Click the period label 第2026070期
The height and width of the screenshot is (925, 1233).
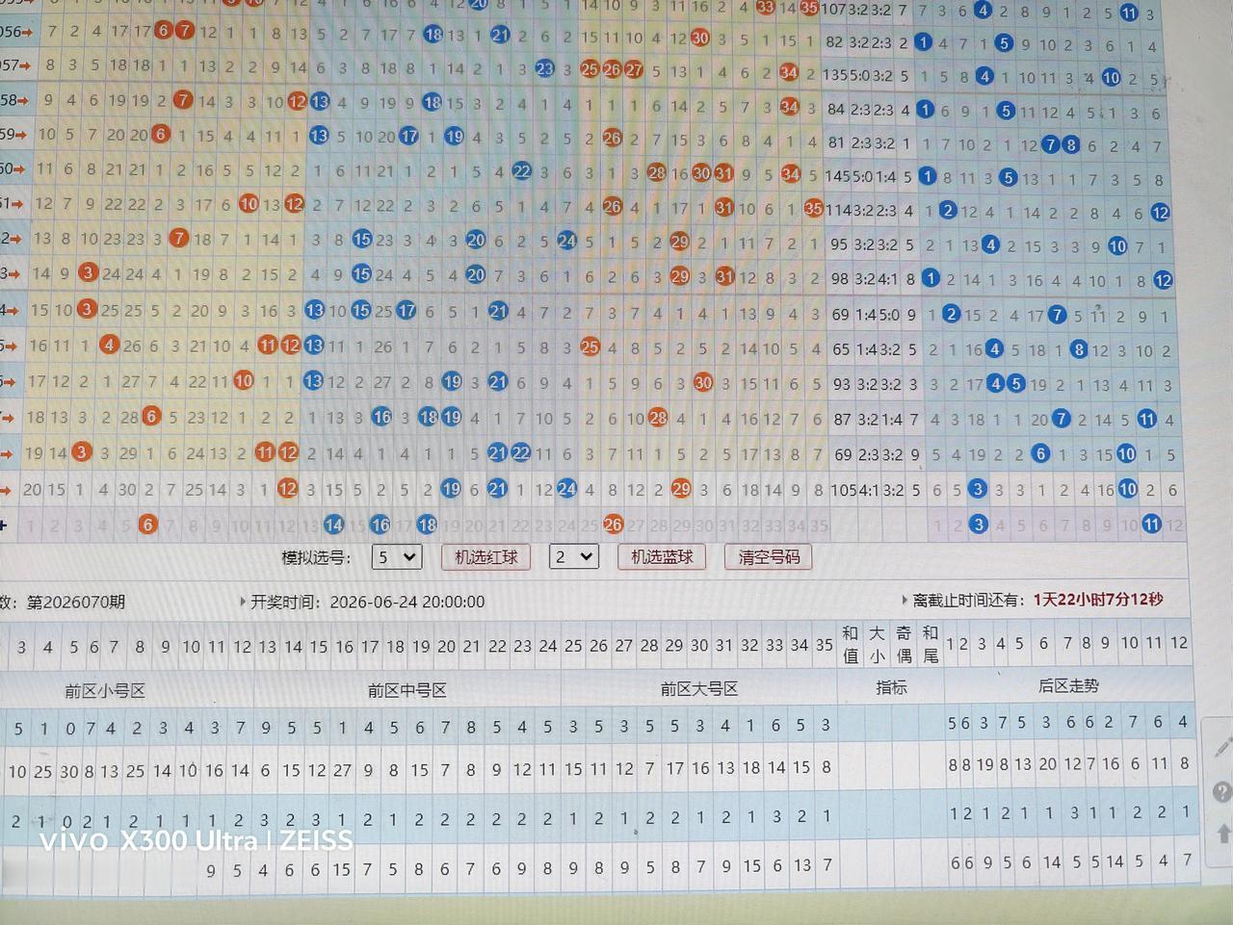coord(76,603)
